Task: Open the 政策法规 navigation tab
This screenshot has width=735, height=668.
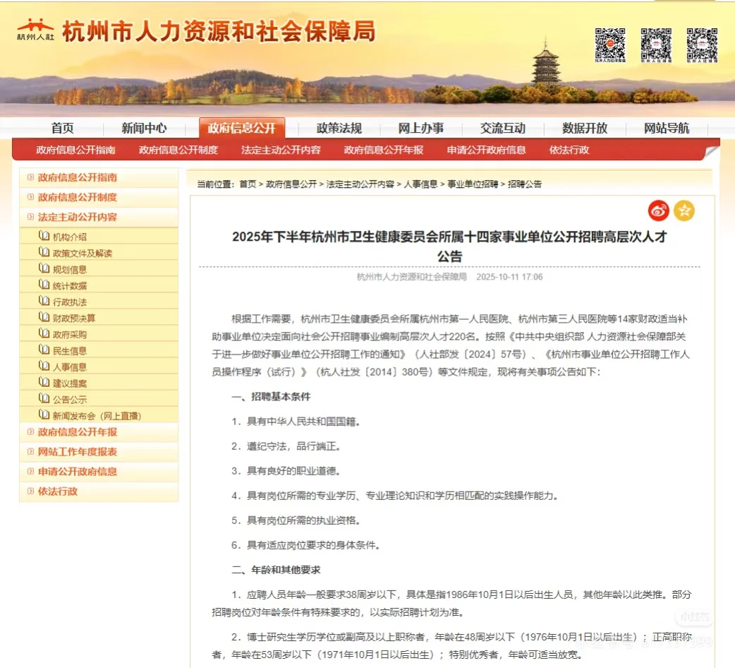Action: 339,128
